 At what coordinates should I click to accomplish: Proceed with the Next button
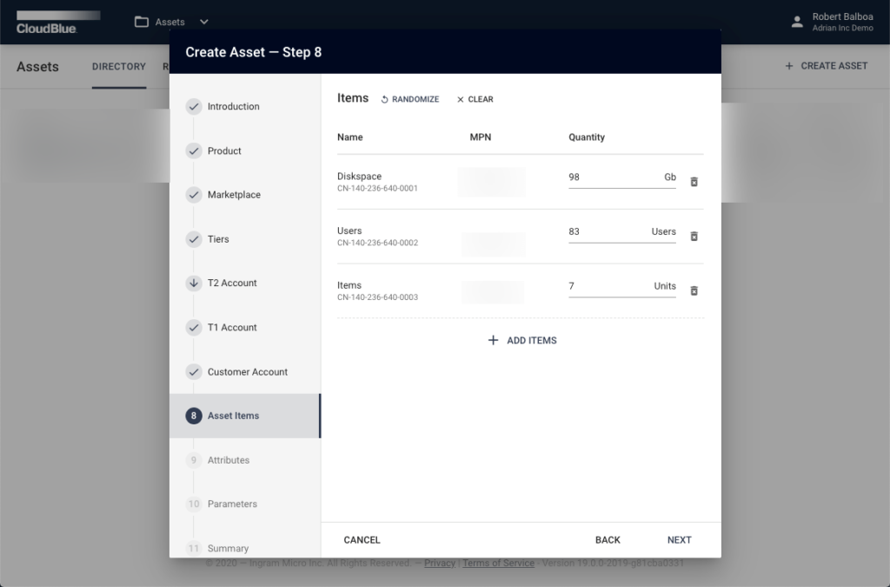(x=679, y=540)
